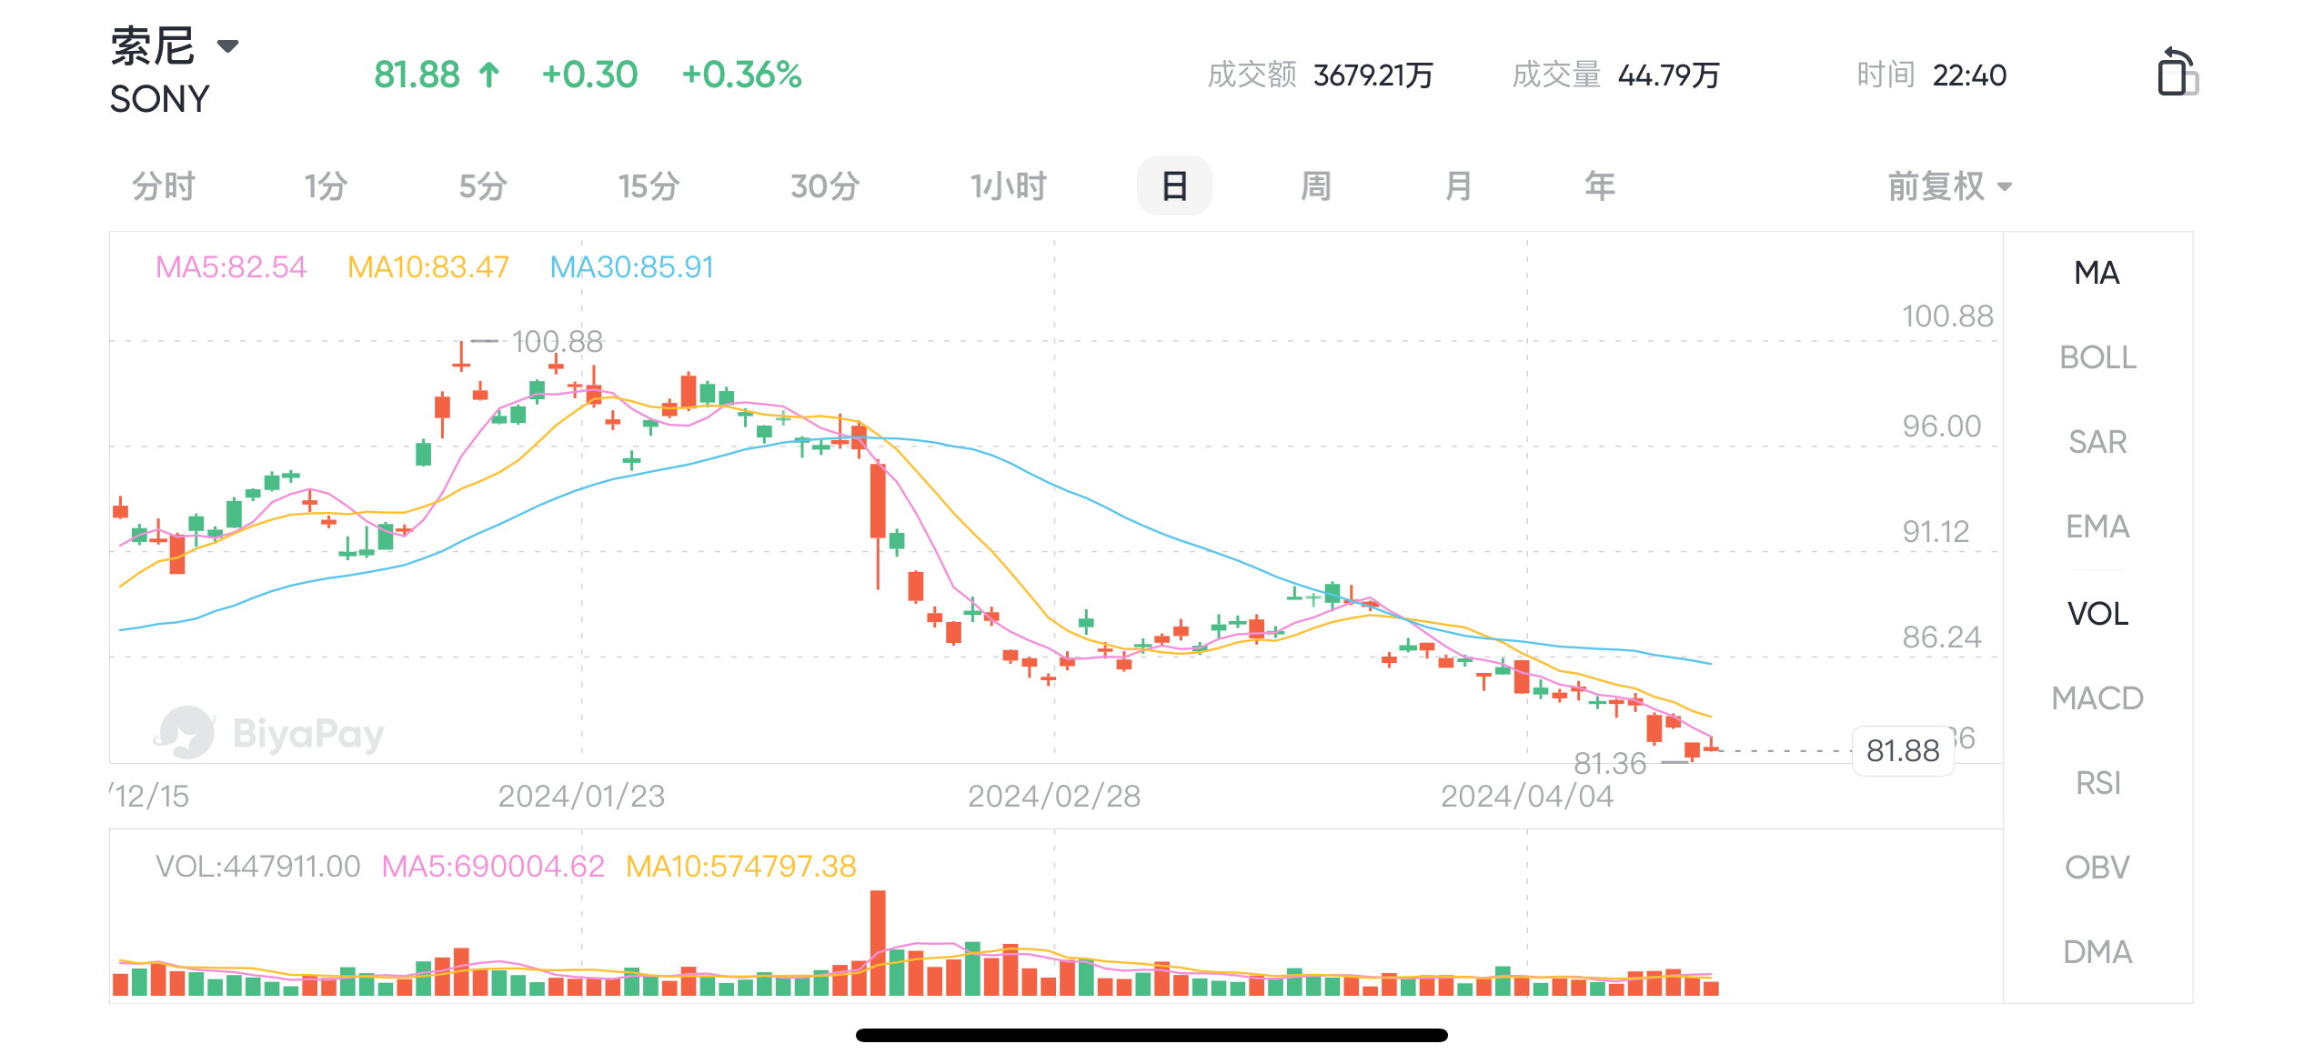
Task: Select the 30分 interval tab
Action: [x=825, y=186]
